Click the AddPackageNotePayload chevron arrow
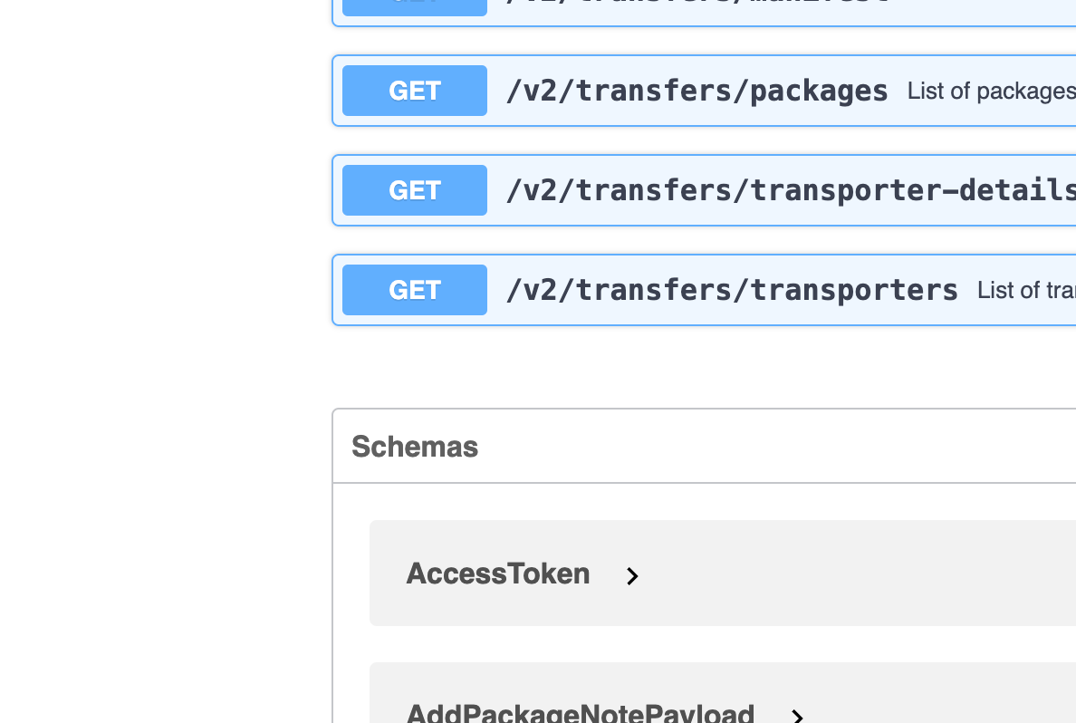 [x=798, y=717]
